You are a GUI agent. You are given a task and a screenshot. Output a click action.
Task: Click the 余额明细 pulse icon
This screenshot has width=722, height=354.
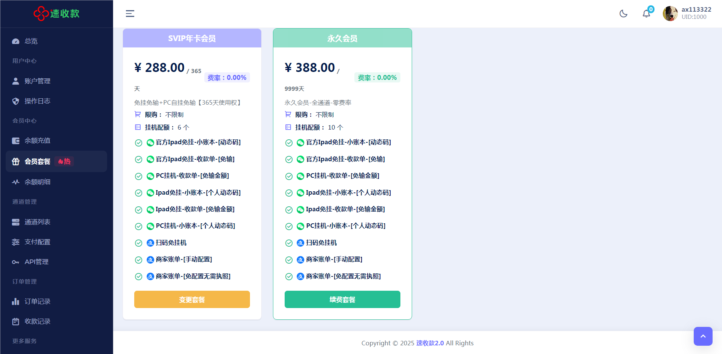[x=15, y=182]
